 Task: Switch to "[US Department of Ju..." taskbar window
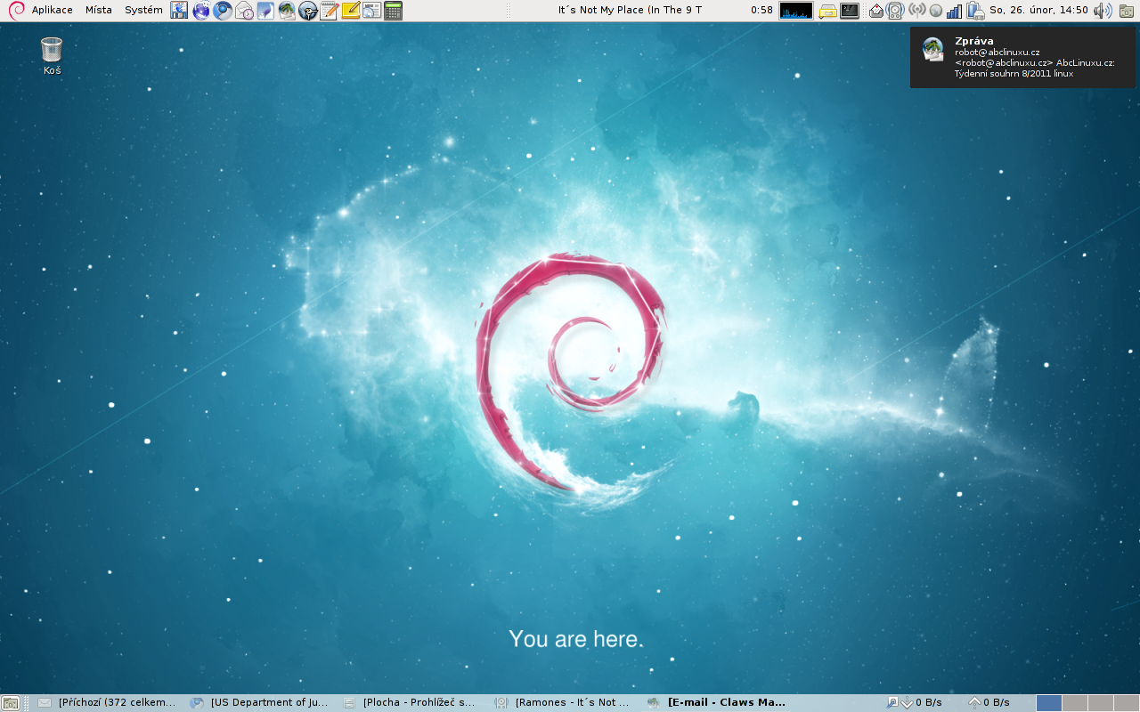260,702
